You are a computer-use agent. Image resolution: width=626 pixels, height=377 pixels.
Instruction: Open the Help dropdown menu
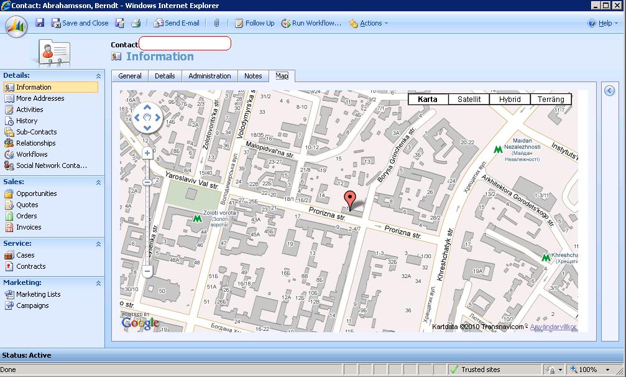[x=603, y=23]
